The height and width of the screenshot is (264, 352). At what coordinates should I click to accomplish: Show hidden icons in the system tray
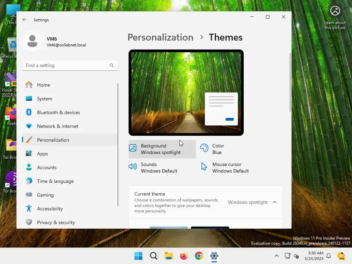(x=277, y=256)
